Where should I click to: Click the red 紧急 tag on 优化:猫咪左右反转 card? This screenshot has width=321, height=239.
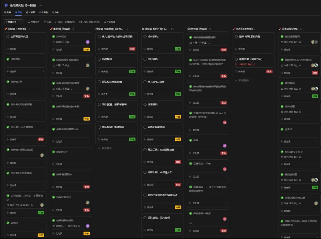tap(132, 49)
